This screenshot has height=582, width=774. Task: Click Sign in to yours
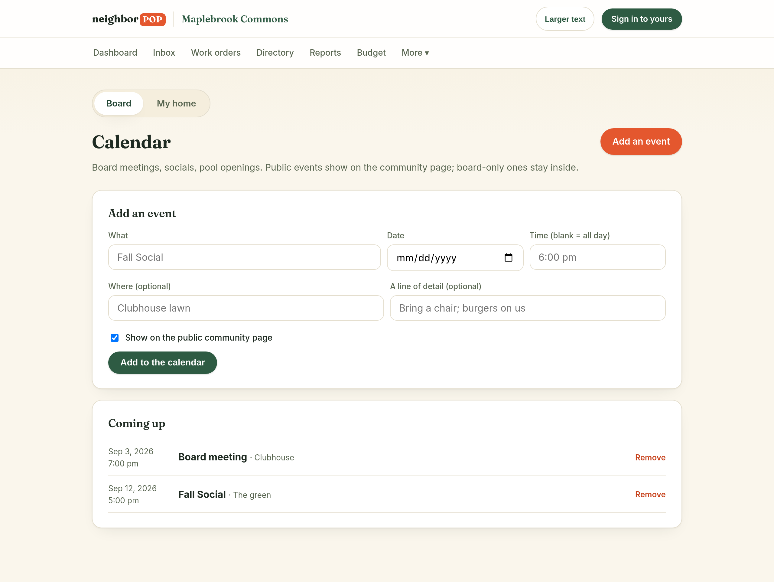(x=641, y=19)
